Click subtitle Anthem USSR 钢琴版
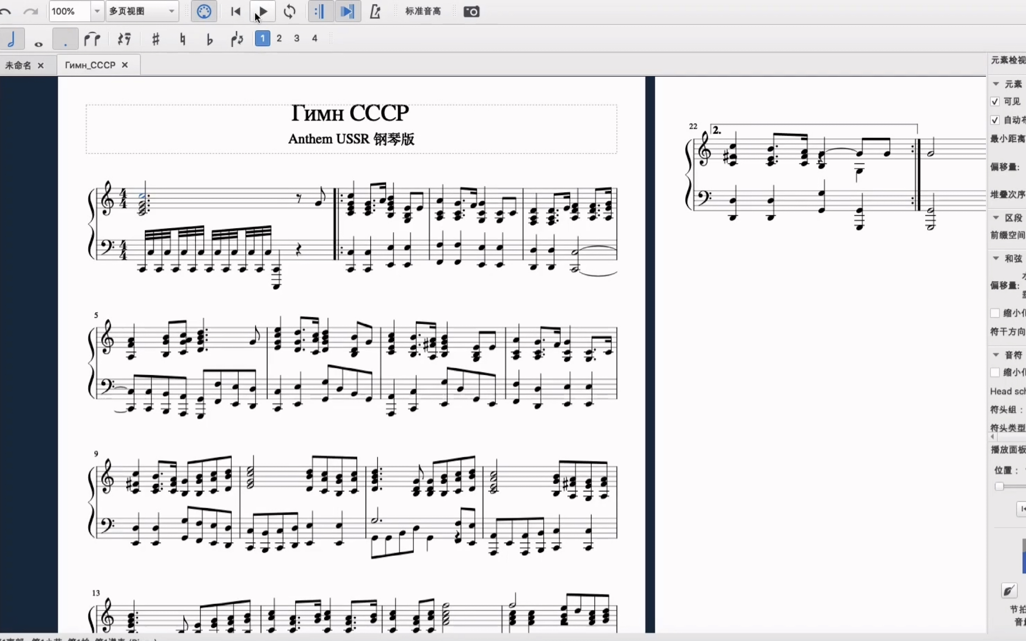 pos(351,139)
